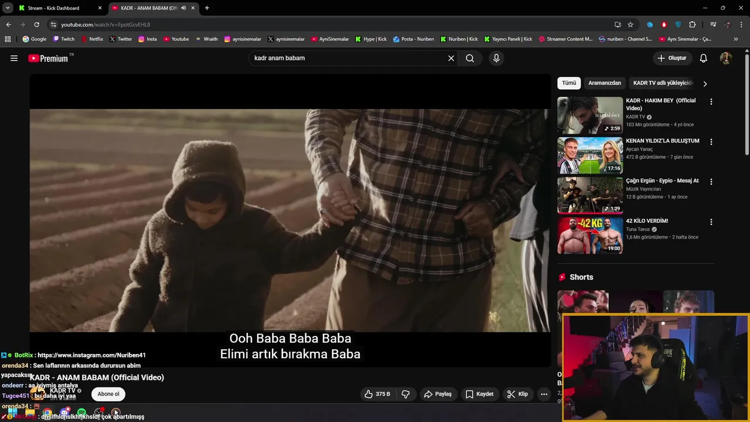750x422 pixels.
Task: Open more actions ellipsis under the video
Action: point(544,394)
